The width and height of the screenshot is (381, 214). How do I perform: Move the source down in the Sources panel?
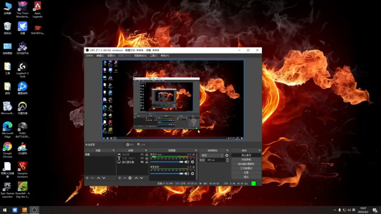pos(141,178)
